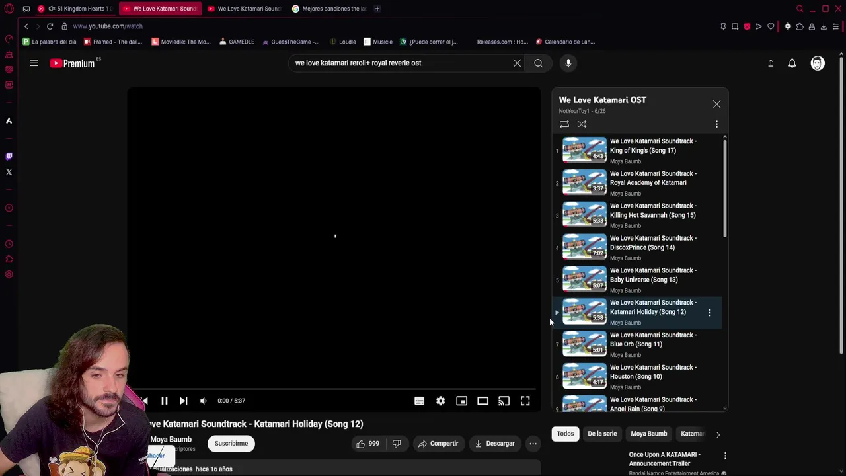Mute the video player volume
846x476 pixels.
pyautogui.click(x=204, y=401)
